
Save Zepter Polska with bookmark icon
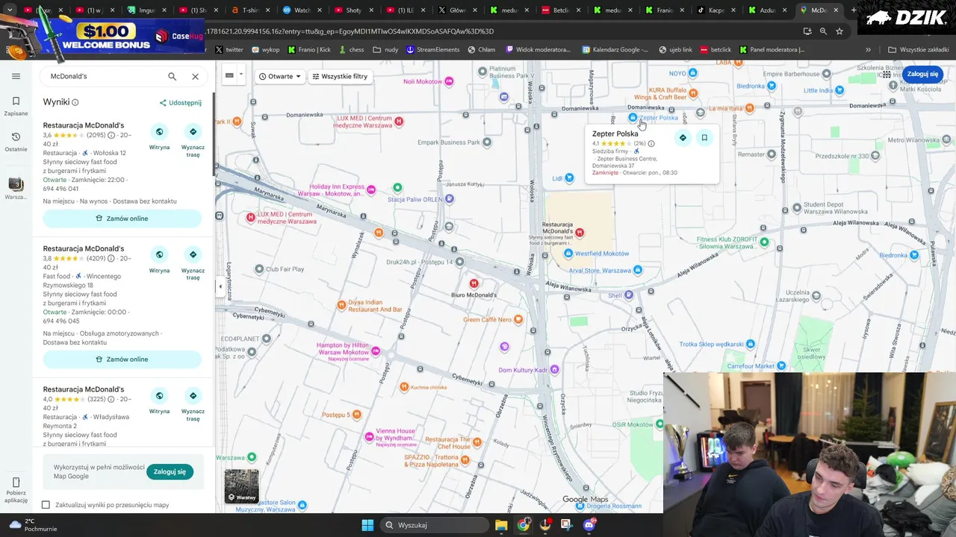pyautogui.click(x=704, y=137)
